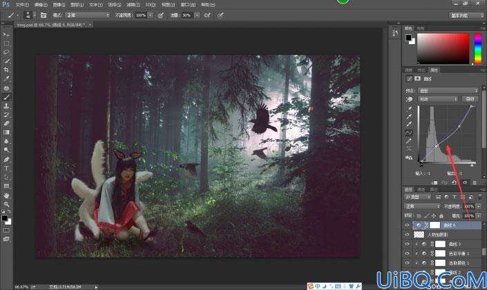This screenshot has width=487, height=290.
Task: Select the Eraser tool
Action: [6, 123]
